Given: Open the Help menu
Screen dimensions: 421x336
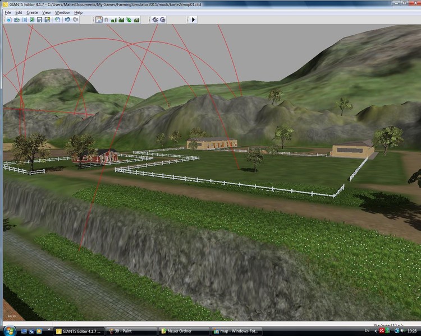Looking at the screenshot, I should point(79,12).
